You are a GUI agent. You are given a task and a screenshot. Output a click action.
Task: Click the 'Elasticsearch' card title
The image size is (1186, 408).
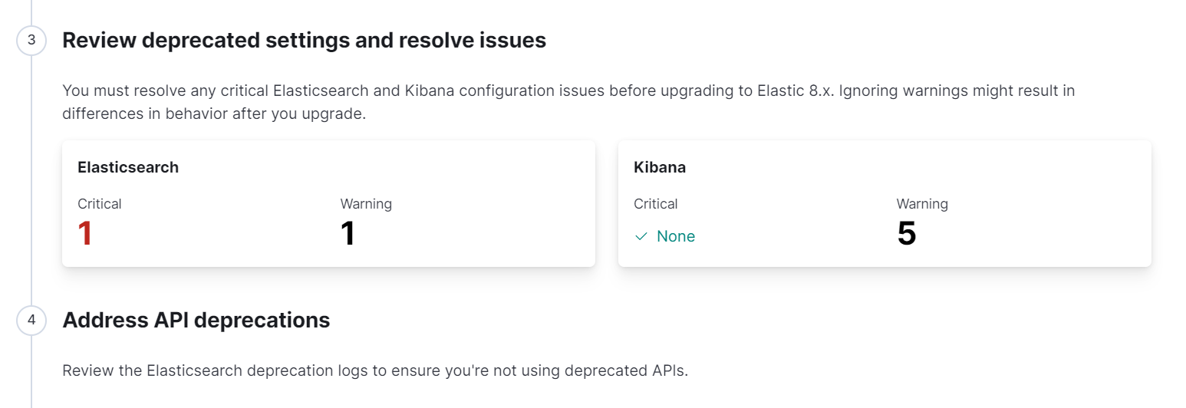point(128,167)
